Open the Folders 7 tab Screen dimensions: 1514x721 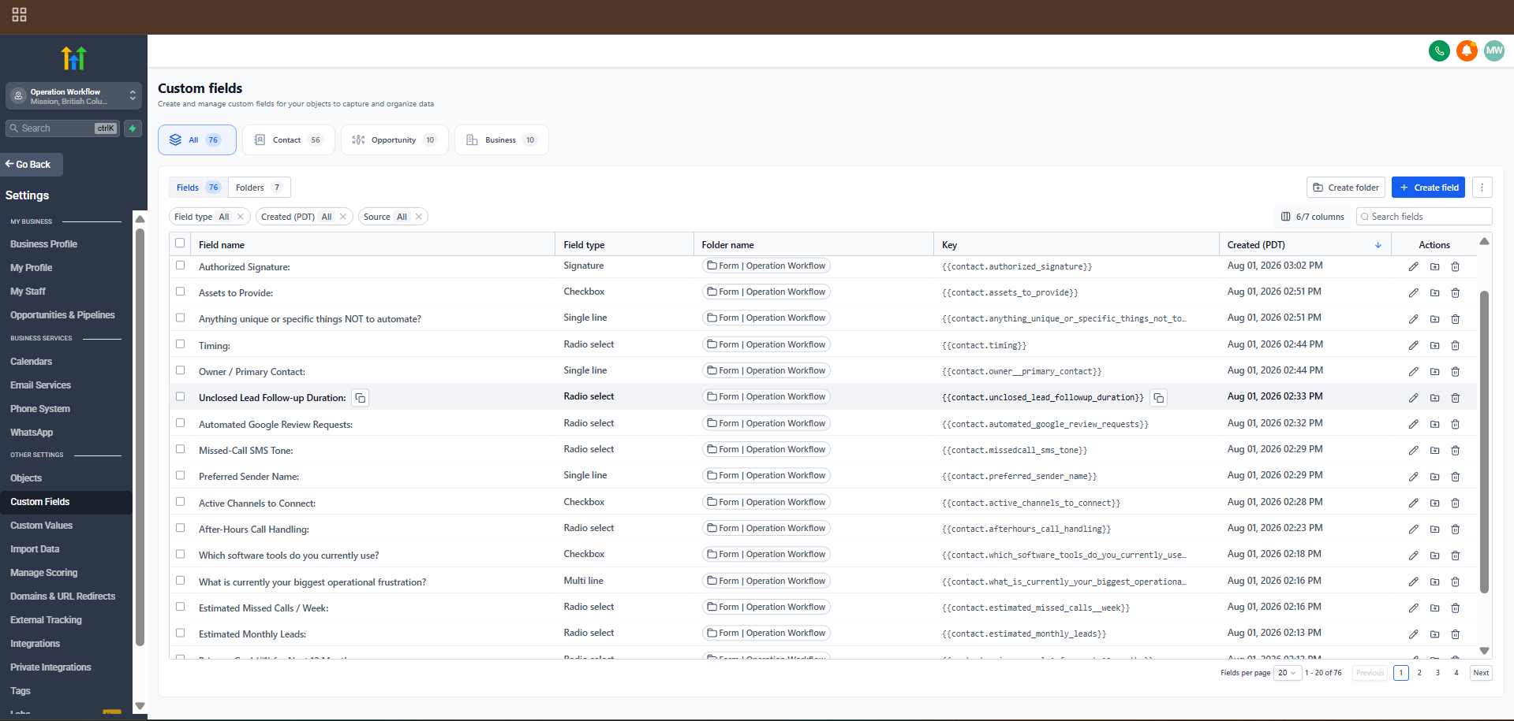259,188
